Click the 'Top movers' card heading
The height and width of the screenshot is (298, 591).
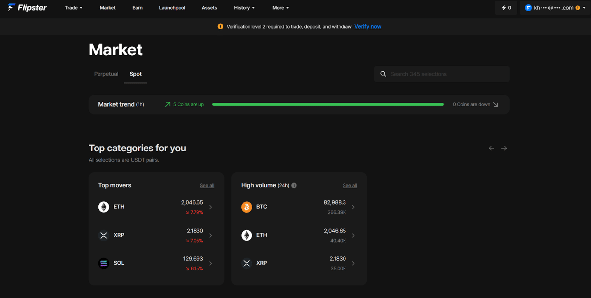[114, 185]
